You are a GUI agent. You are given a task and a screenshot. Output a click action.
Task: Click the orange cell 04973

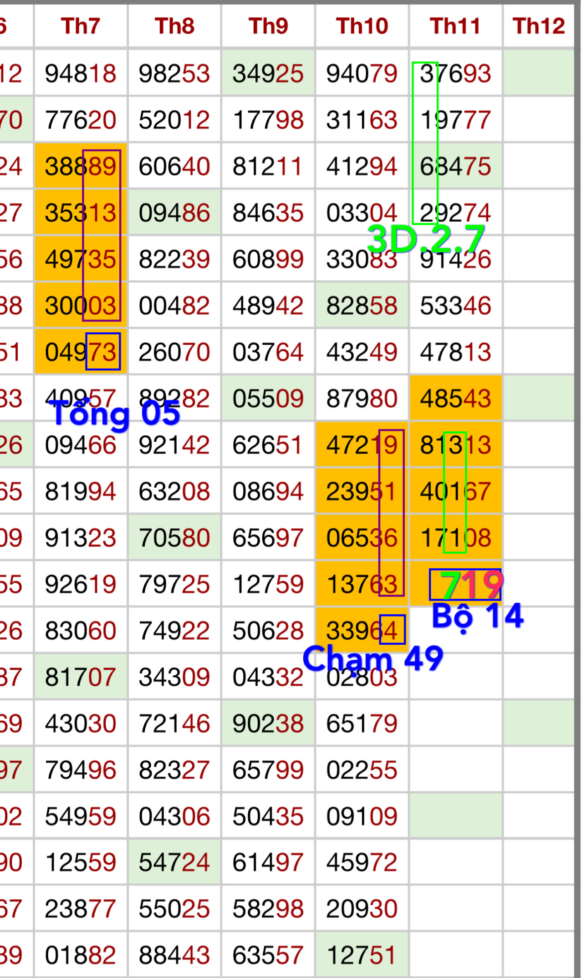(x=81, y=352)
